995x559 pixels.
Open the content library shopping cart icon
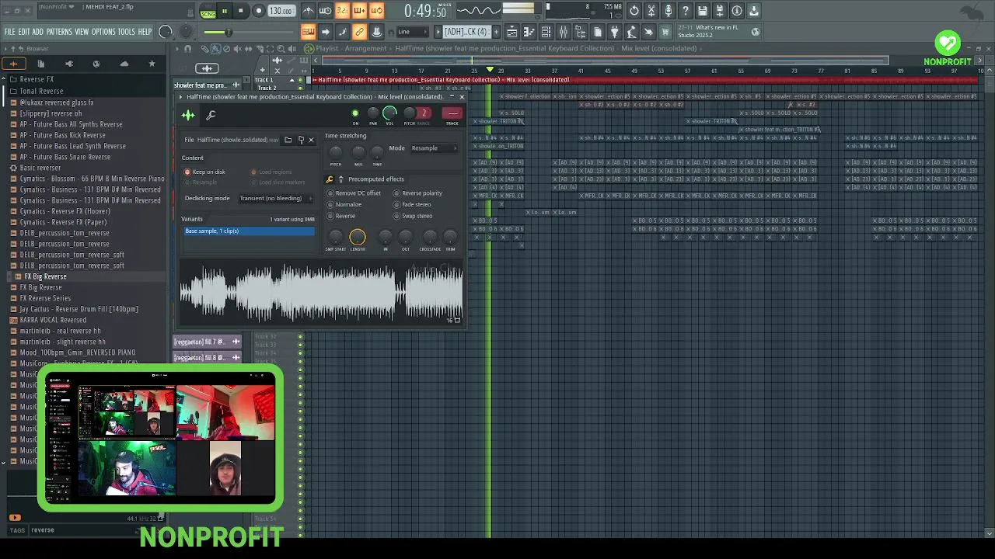coord(665,32)
